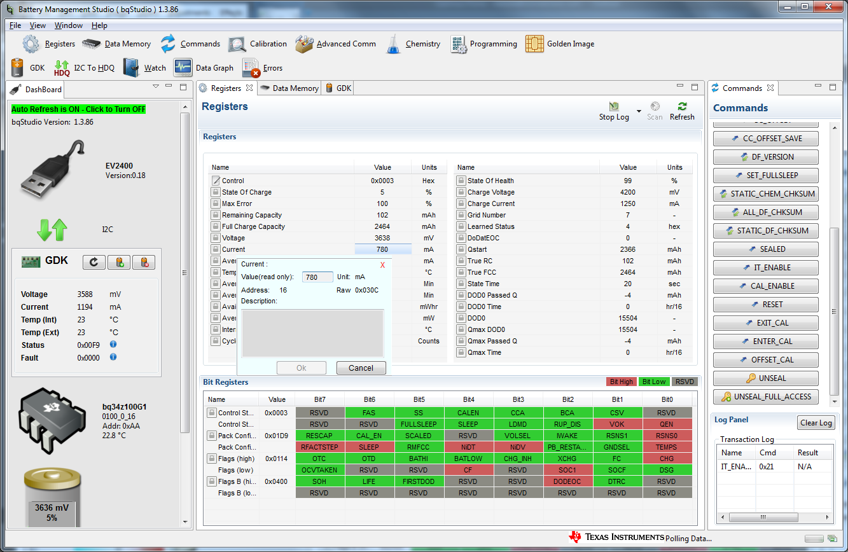This screenshot has height=552, width=848.
Task: Click the Fault info icon in DashBoard
Action: (x=113, y=357)
